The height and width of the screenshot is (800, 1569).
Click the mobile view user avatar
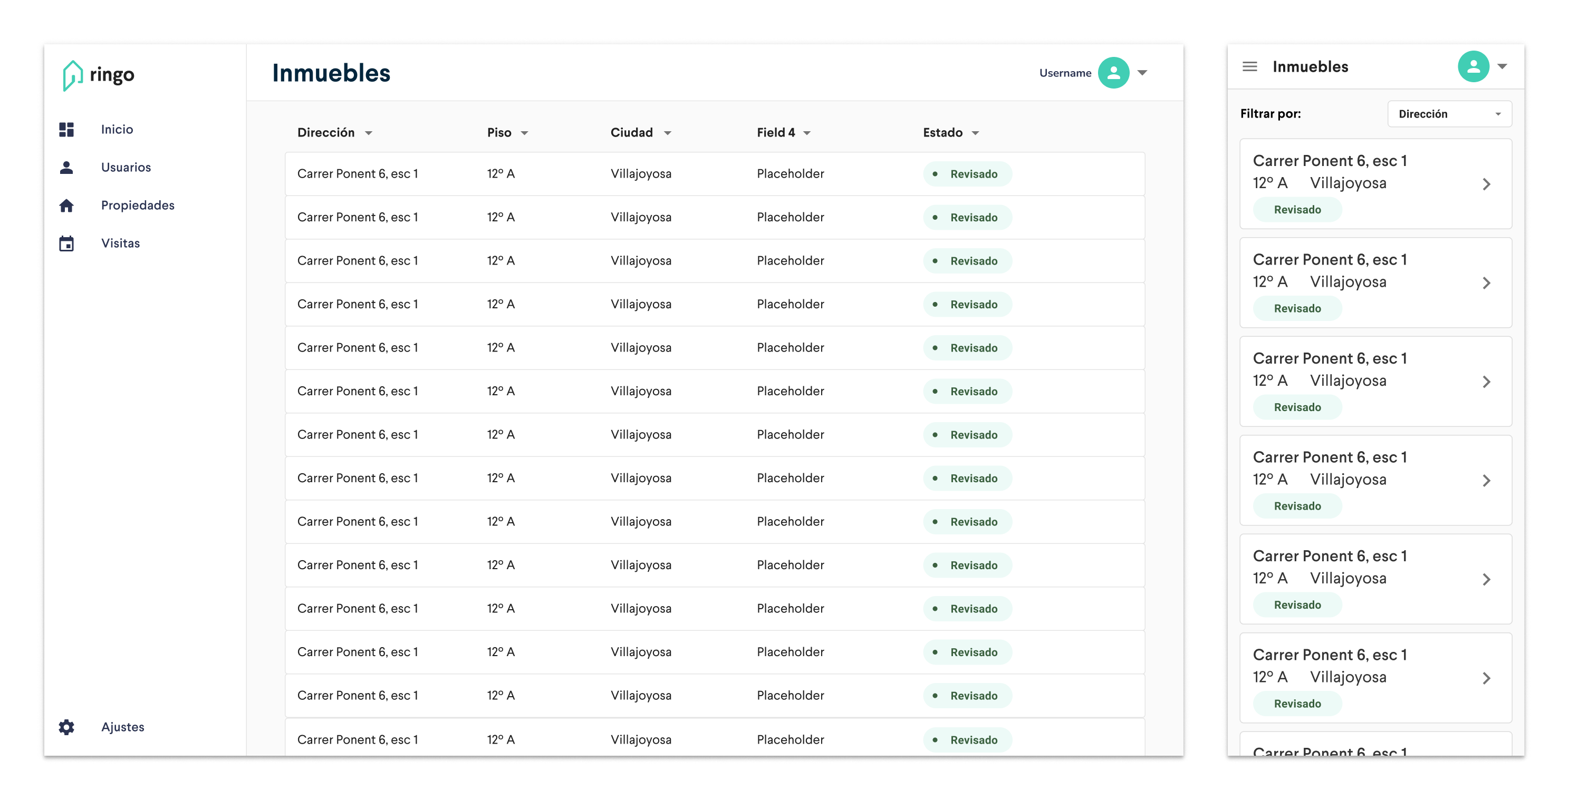[x=1473, y=66]
